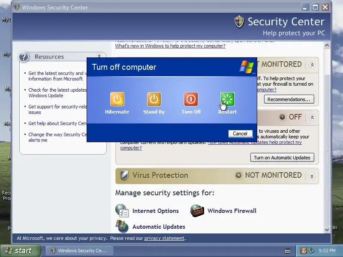The width and height of the screenshot is (343, 257).
Task: Click the Windows flag logo in dialog
Action: [247, 67]
